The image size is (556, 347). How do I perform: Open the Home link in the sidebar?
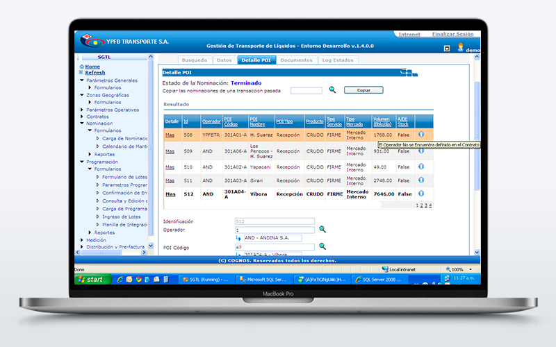92,67
